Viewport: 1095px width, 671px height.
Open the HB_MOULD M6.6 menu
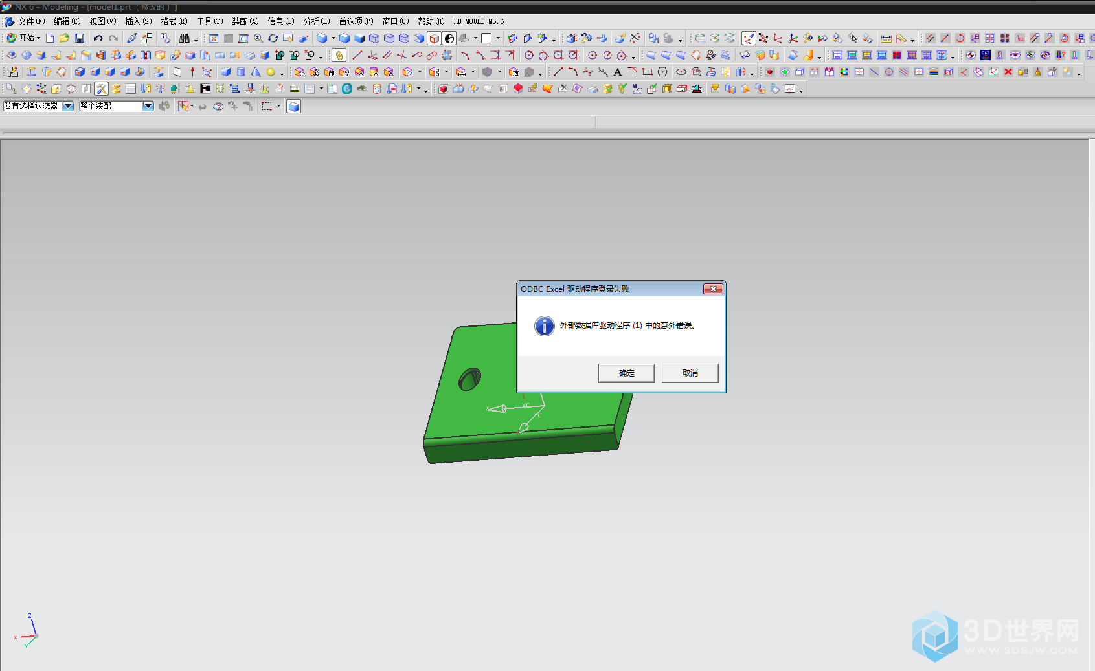point(479,21)
